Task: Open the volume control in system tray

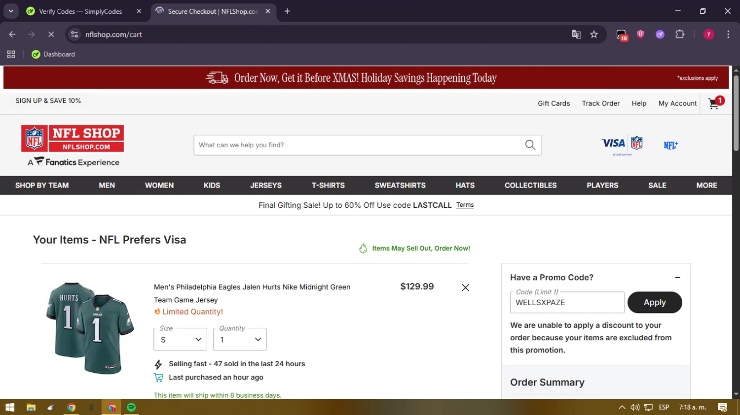Action: click(635, 407)
